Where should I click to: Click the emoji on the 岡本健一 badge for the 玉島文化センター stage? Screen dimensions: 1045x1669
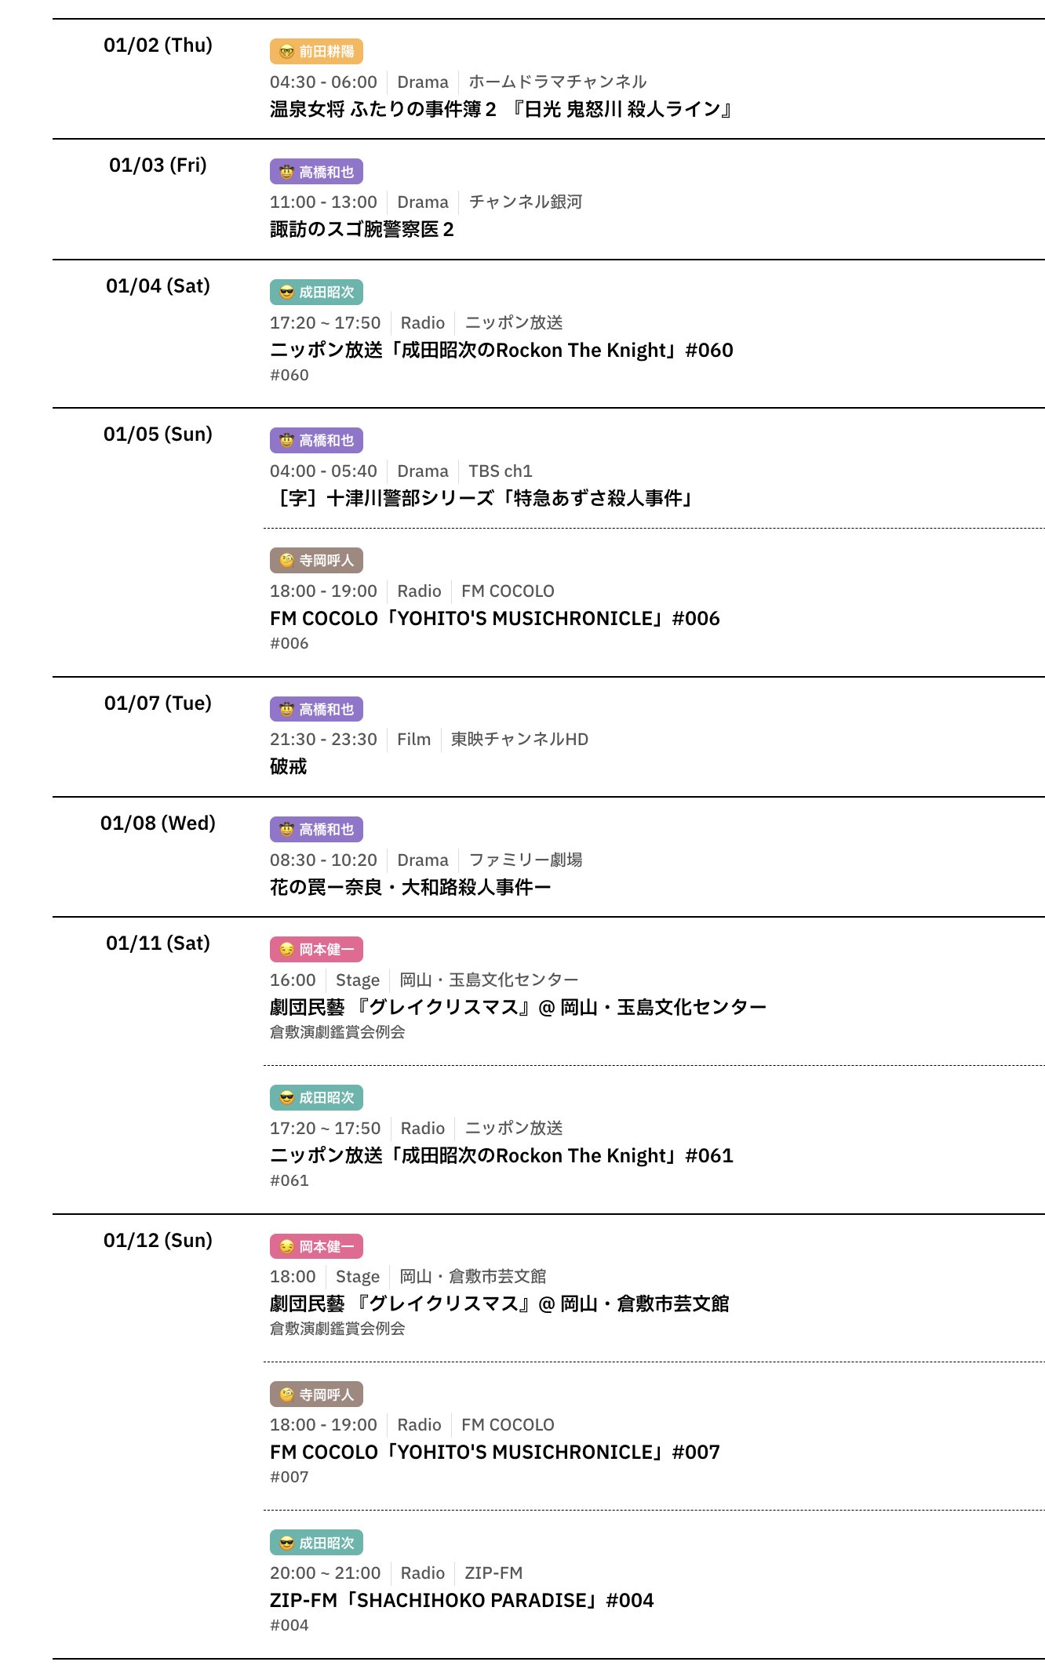tap(286, 950)
